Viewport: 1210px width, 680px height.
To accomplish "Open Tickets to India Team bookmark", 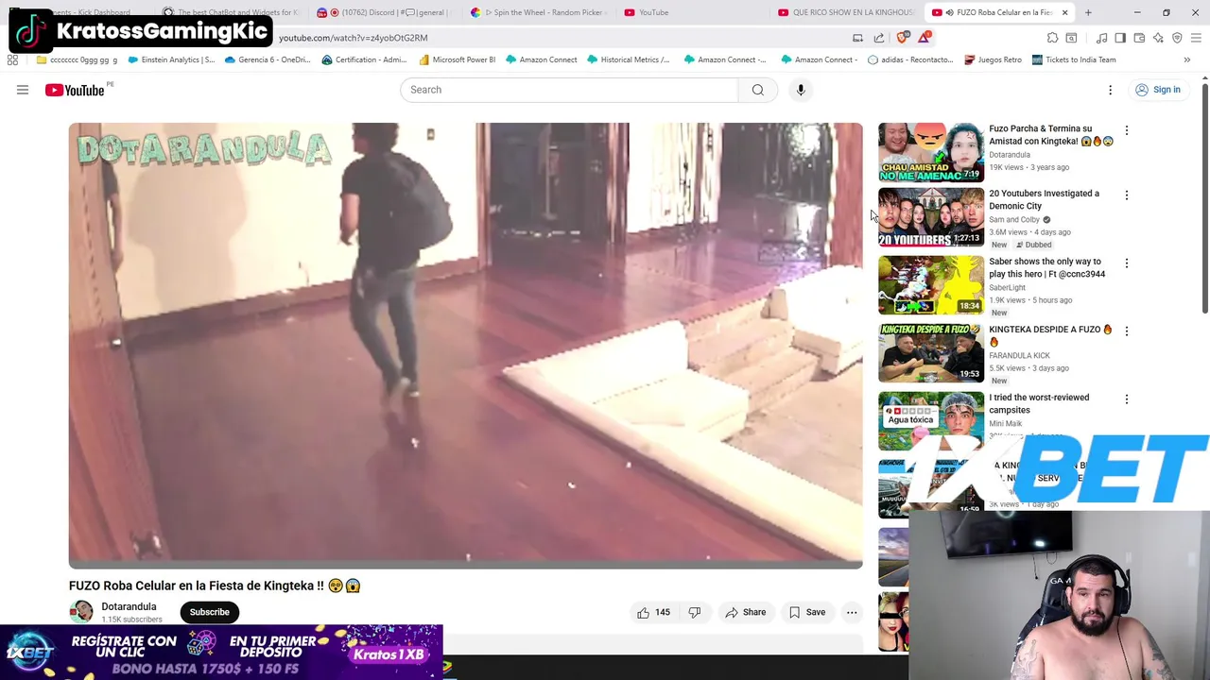I will click(x=1074, y=59).
